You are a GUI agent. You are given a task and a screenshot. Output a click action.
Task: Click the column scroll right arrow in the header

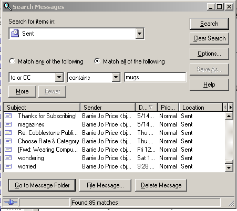[x=230, y=107]
